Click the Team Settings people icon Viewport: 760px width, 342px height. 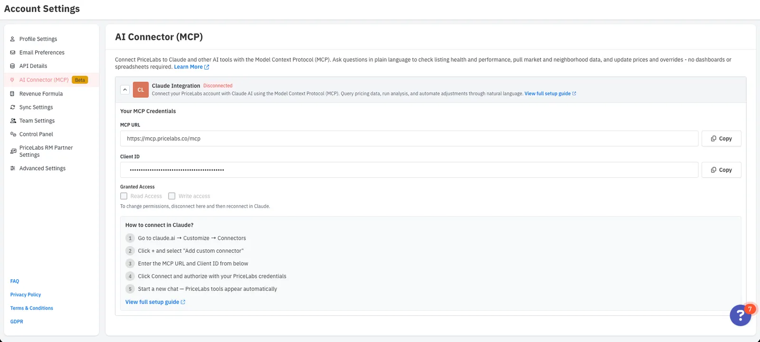[13, 121]
